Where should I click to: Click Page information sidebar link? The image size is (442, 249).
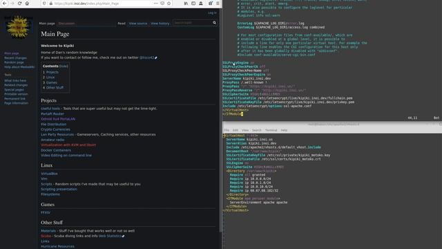click(17, 103)
